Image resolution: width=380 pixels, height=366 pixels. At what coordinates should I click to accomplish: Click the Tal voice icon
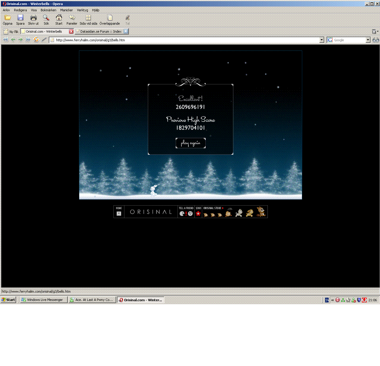(127, 18)
